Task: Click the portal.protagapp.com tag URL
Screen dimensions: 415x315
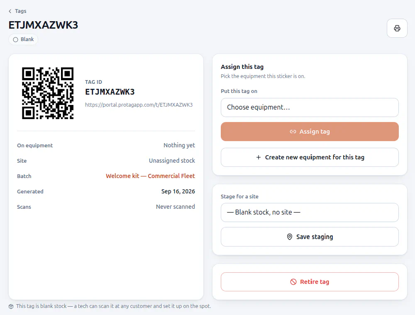Action: tap(139, 105)
